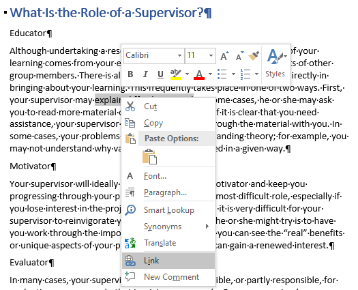
Task: Click the Keep Source Formatting paste icon
Action: (150, 157)
